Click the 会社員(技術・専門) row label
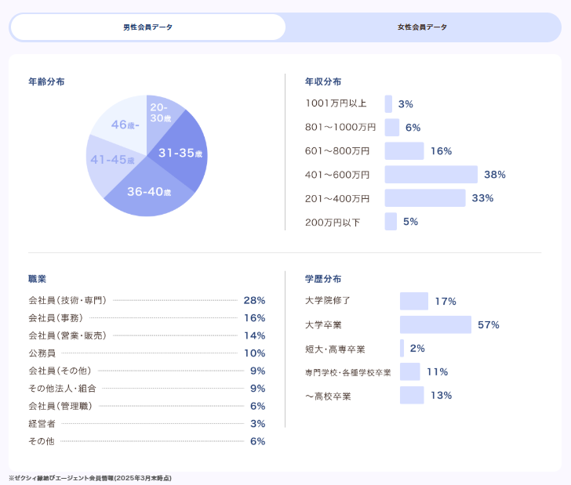Image resolution: width=571 pixels, height=485 pixels. [x=67, y=300]
